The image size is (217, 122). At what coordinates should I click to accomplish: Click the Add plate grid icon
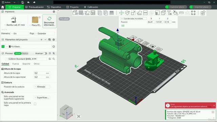[x=81, y=13]
